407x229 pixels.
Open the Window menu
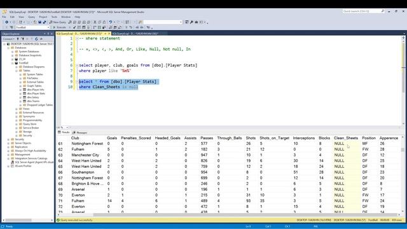coord(66,17)
